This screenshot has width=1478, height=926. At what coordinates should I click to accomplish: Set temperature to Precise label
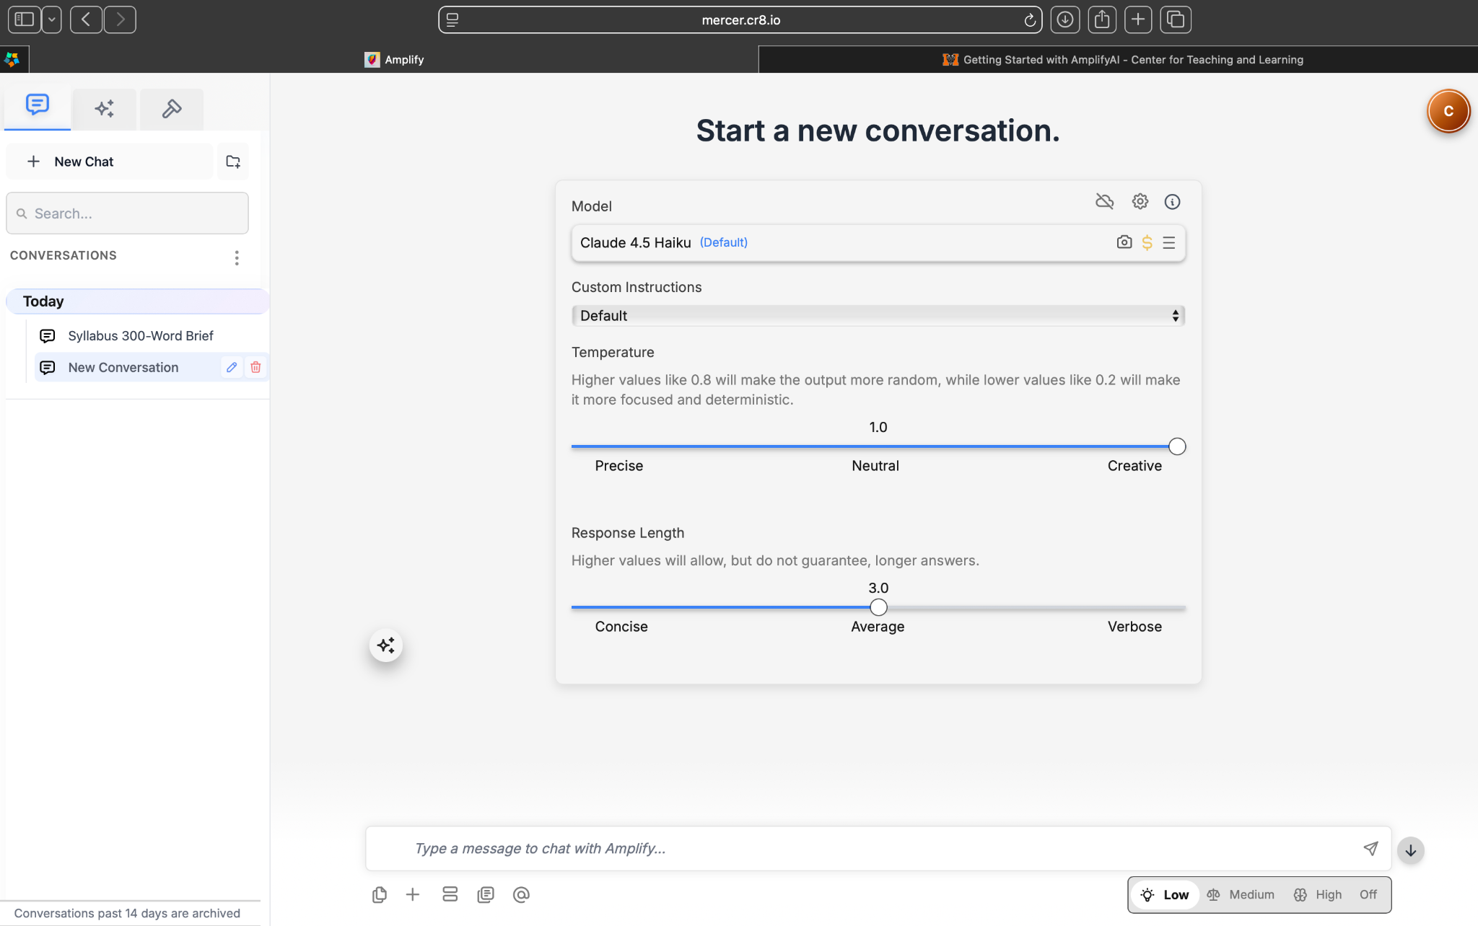(618, 466)
